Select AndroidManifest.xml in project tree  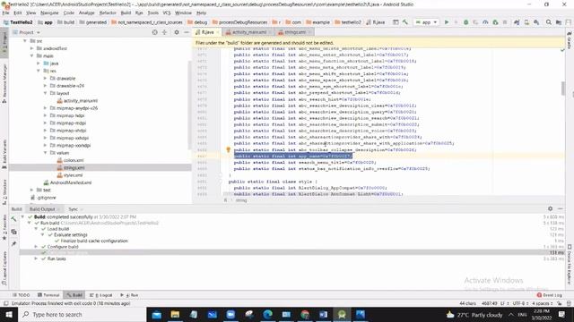[x=67, y=182]
